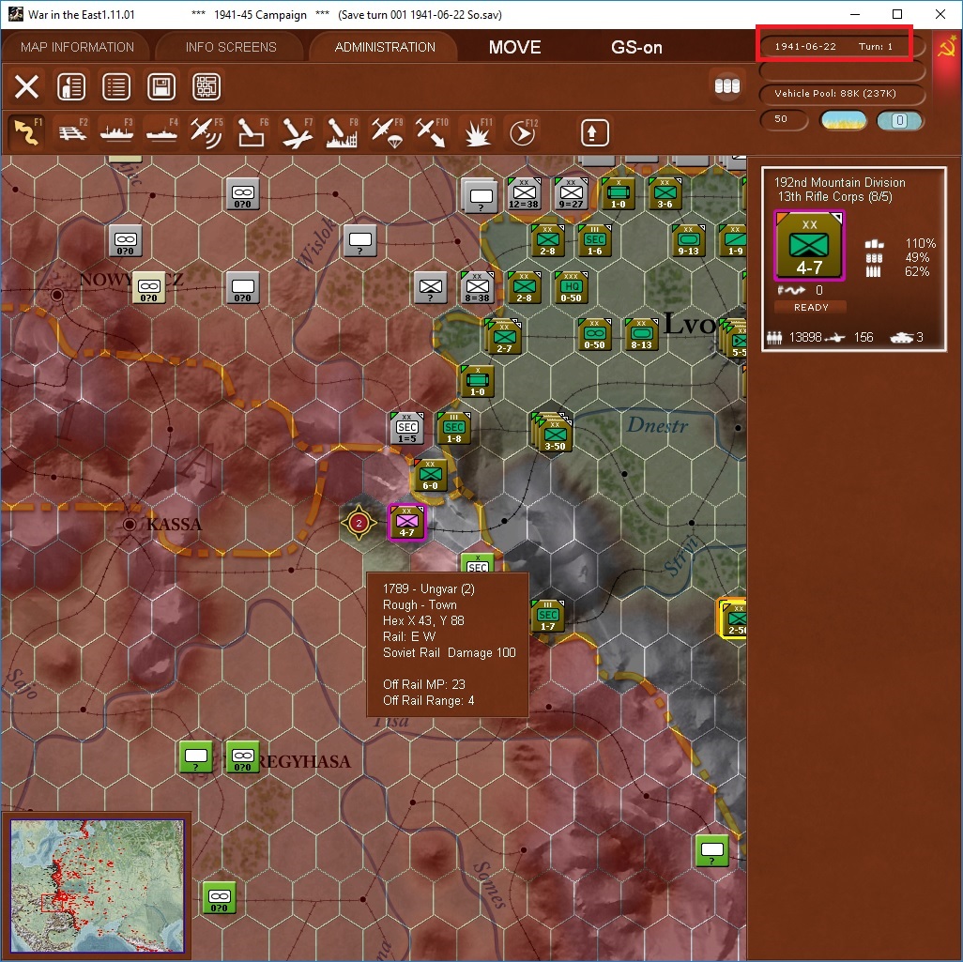Select the pink-highlighted 4-7 unit on the map
Screen dimensions: 963x962
pos(406,522)
